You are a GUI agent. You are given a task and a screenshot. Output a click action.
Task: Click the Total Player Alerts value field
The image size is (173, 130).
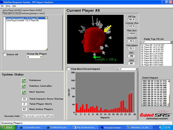click(x=24, y=104)
